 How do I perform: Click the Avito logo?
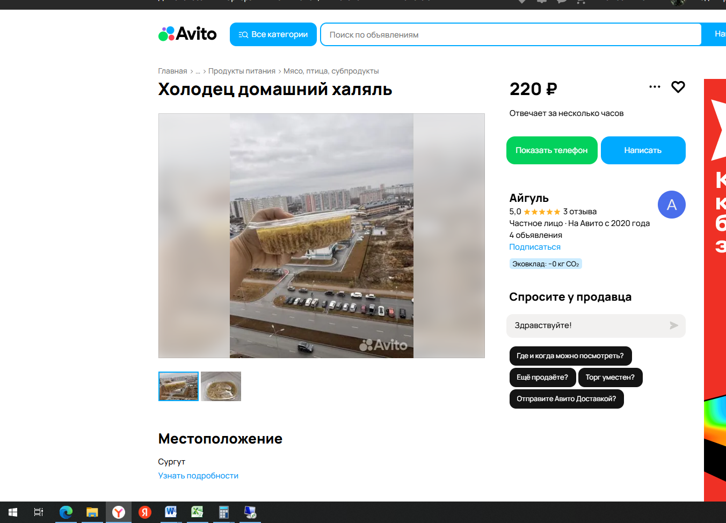tap(187, 34)
